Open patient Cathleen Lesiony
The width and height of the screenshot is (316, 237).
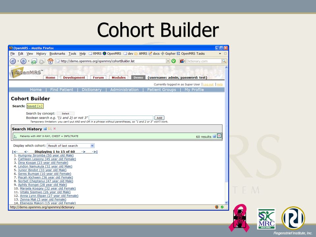click(x=47, y=159)
